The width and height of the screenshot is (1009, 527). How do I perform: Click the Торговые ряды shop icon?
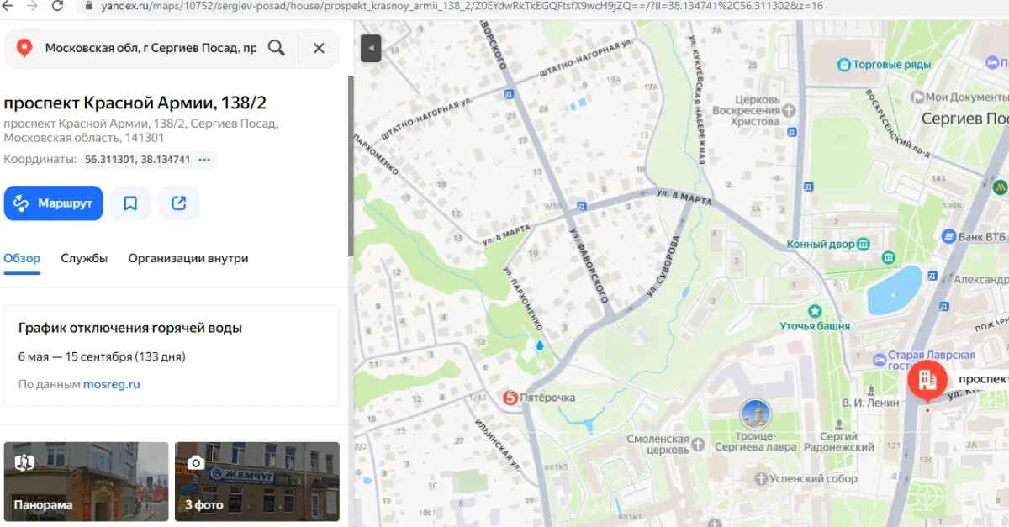tap(843, 64)
